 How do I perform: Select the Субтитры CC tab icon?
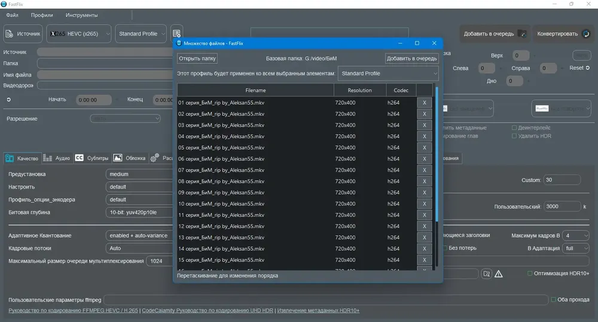click(79, 158)
